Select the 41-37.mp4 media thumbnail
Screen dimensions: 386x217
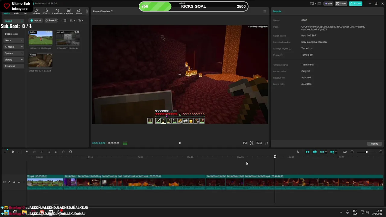click(x=40, y=60)
